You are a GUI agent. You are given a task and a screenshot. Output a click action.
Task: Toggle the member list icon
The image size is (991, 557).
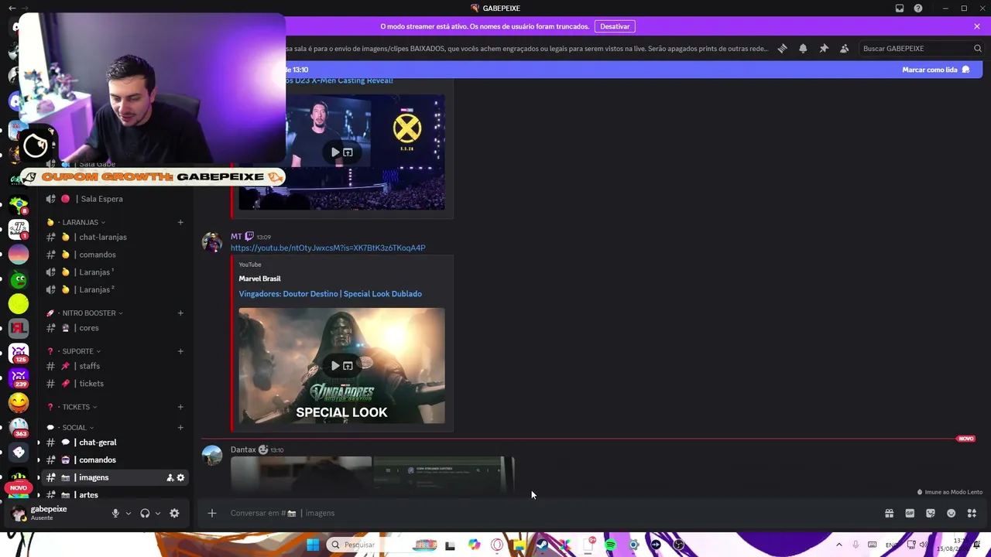pyautogui.click(x=845, y=49)
